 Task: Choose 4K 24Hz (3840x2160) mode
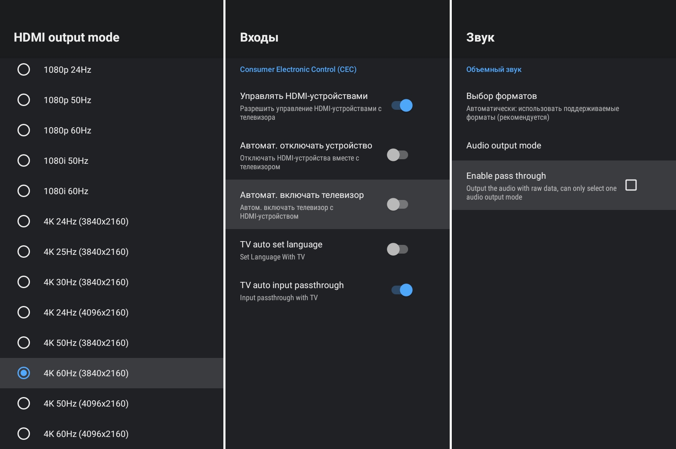pyautogui.click(x=24, y=221)
